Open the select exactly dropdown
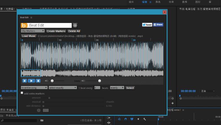221x125 pixels. pyautogui.click(x=63, y=88)
